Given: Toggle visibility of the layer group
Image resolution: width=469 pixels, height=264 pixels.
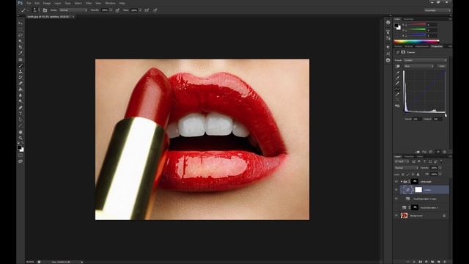Looking at the screenshot, I should [x=396, y=182].
